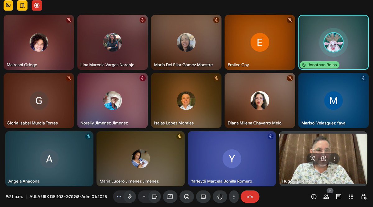Raise hand using the hand button
This screenshot has width=373, height=207.
(220, 197)
